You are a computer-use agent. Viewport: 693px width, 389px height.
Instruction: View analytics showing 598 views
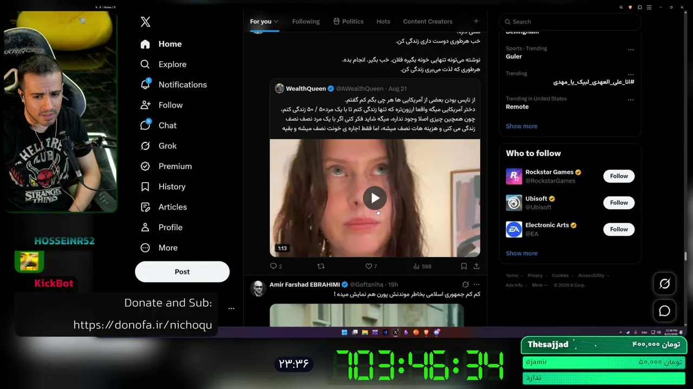[x=422, y=266]
